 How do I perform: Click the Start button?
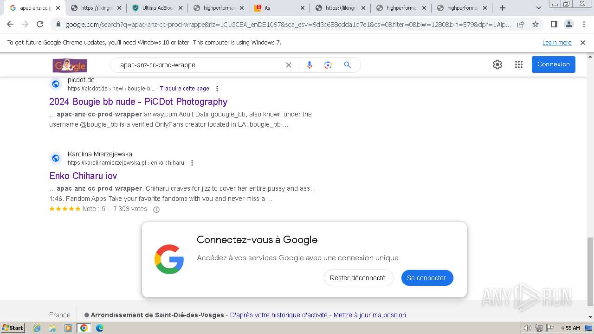(x=13, y=328)
